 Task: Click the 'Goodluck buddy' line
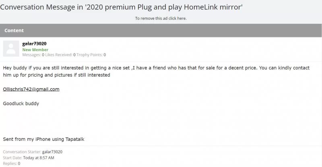tap(21, 104)
